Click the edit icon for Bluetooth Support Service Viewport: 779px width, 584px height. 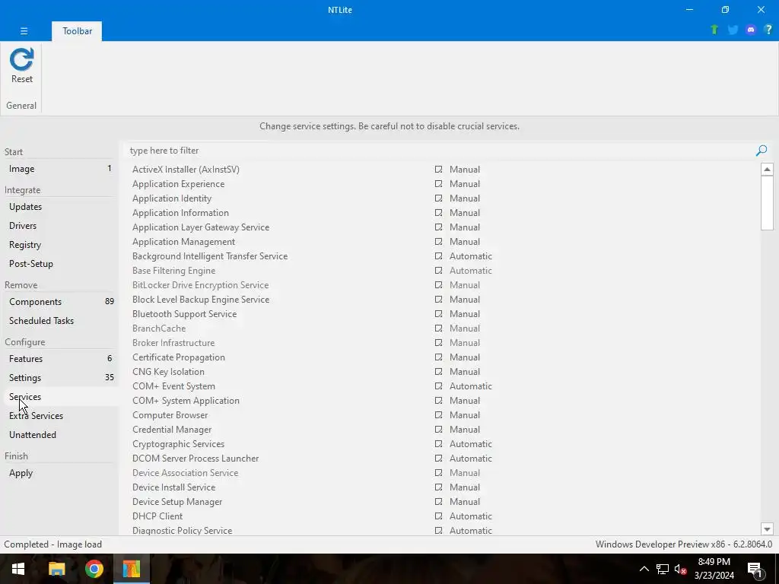point(438,314)
